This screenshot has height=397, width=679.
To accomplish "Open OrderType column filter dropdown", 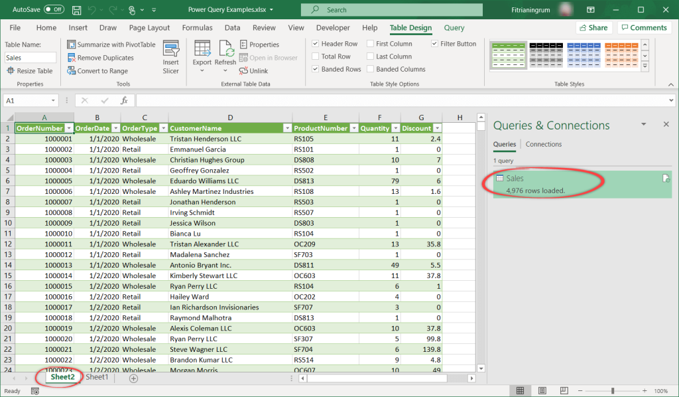I will pos(163,128).
